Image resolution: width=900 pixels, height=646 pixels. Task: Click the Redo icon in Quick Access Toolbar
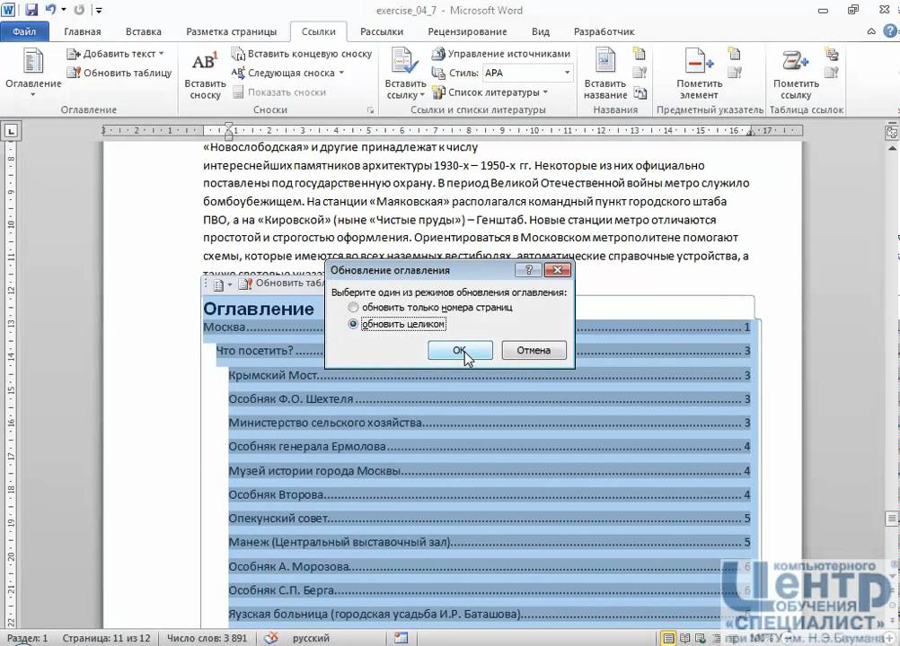click(79, 10)
